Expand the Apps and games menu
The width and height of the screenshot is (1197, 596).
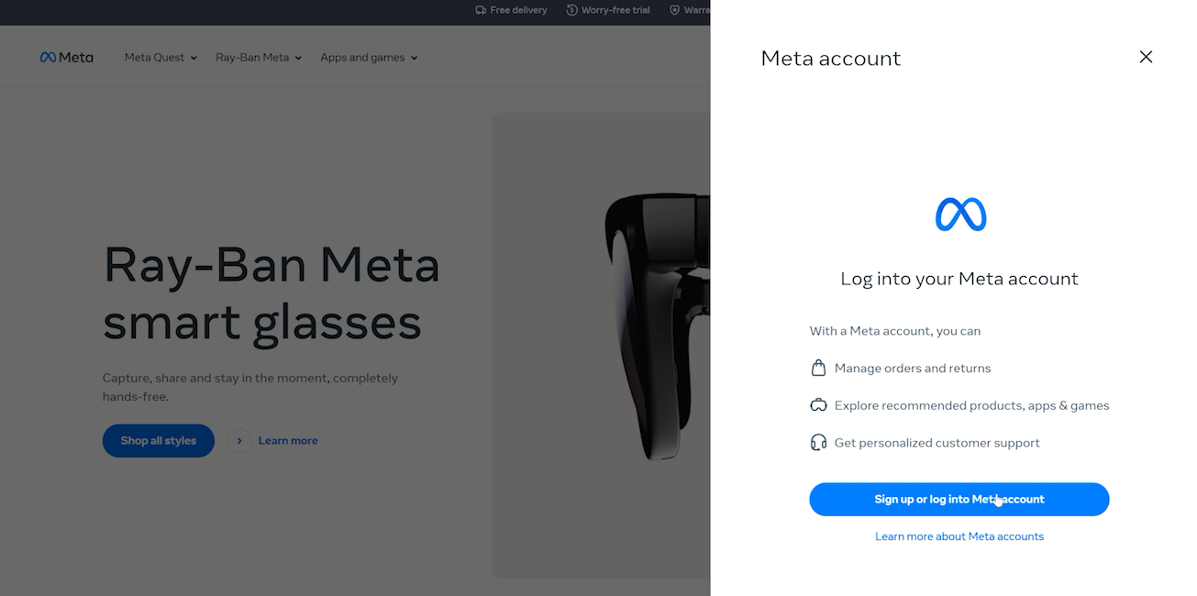369,57
